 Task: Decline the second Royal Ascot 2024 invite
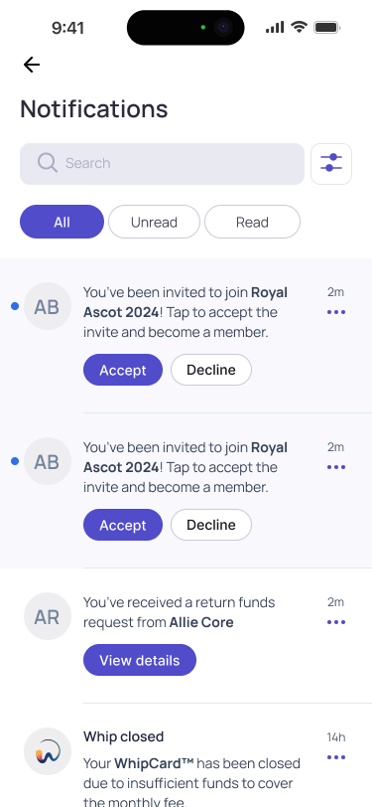click(x=211, y=525)
